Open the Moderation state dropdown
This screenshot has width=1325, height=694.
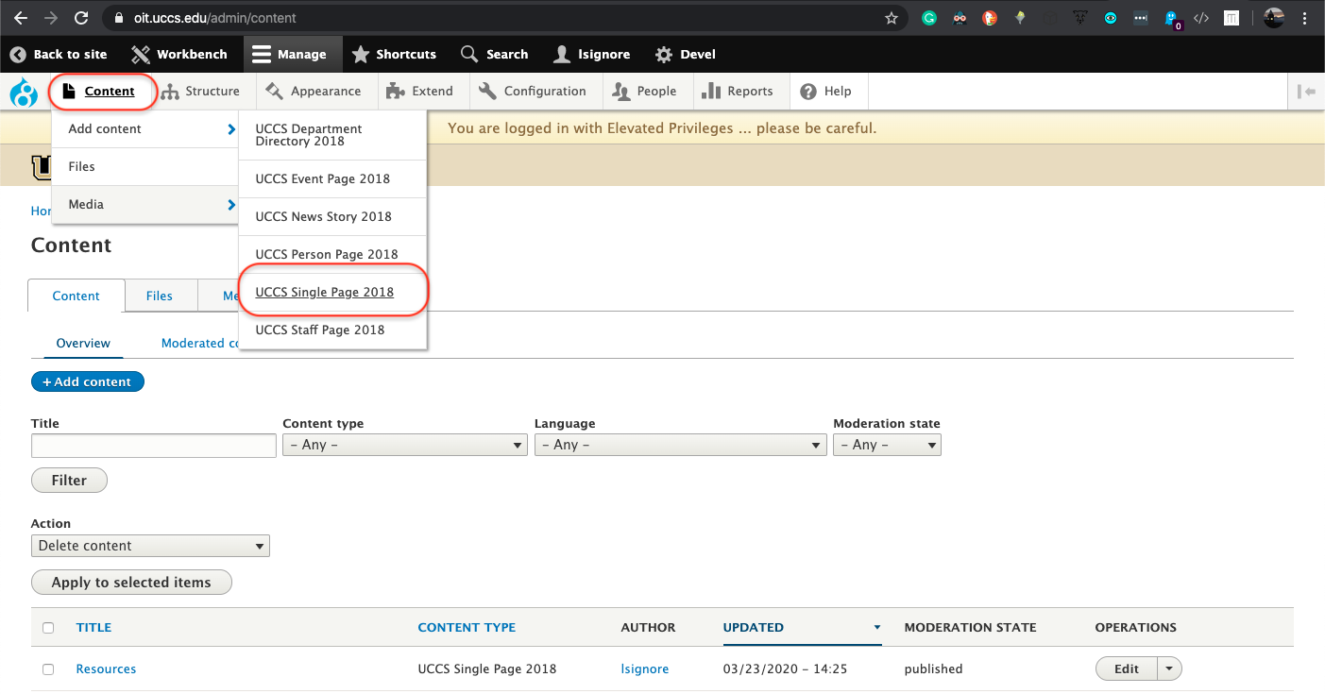tap(887, 445)
